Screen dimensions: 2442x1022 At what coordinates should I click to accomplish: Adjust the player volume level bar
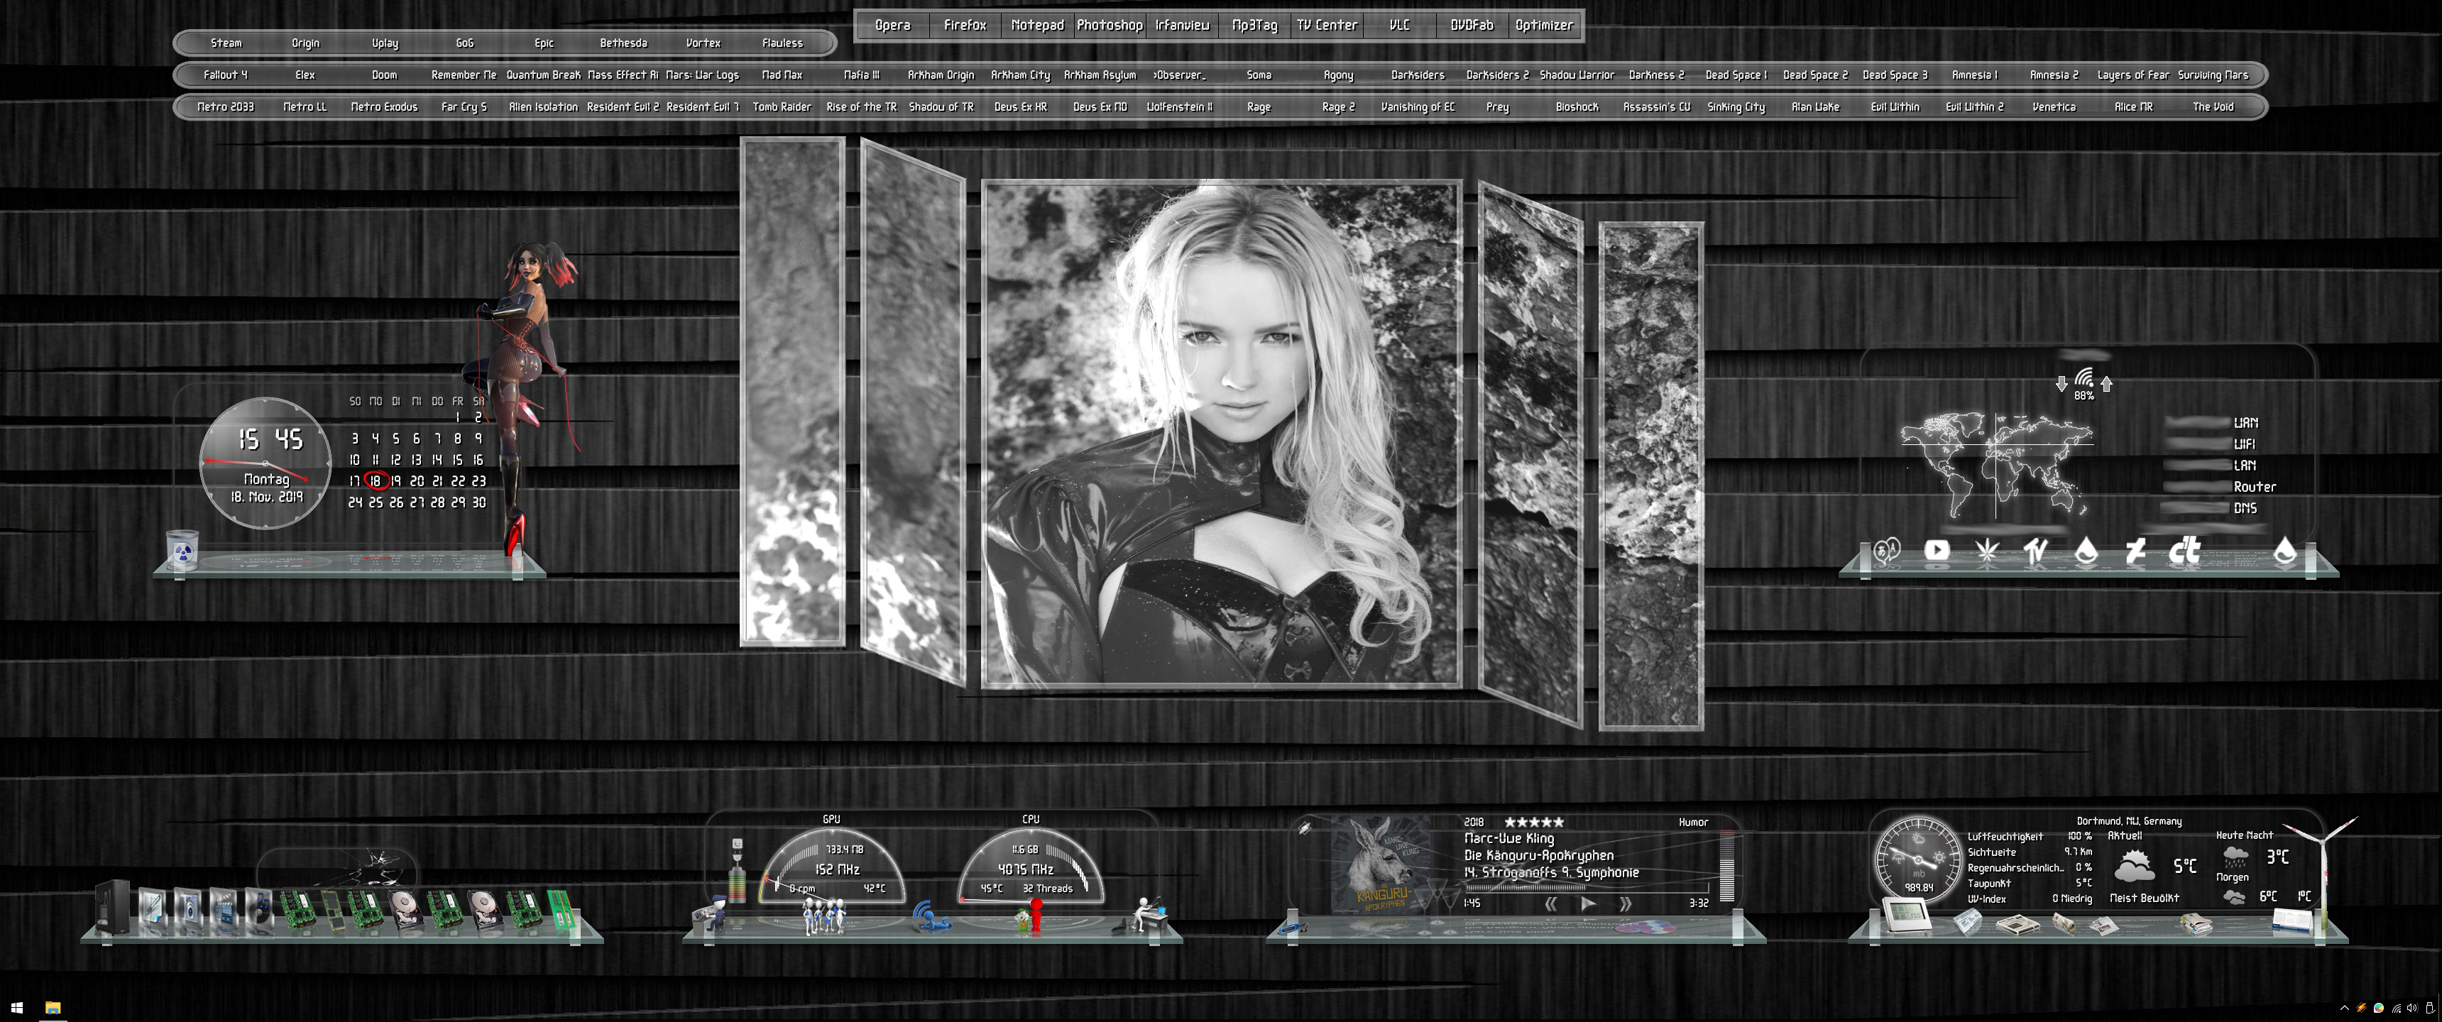[x=1726, y=867]
